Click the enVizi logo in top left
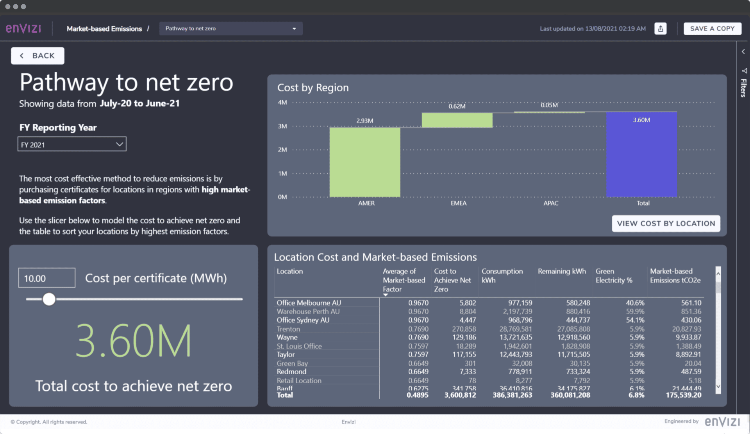Screen dimensions: 750x434 pyautogui.click(x=23, y=28)
